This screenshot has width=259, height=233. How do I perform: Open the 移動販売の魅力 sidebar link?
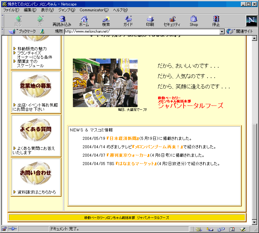pyautogui.click(x=32, y=49)
